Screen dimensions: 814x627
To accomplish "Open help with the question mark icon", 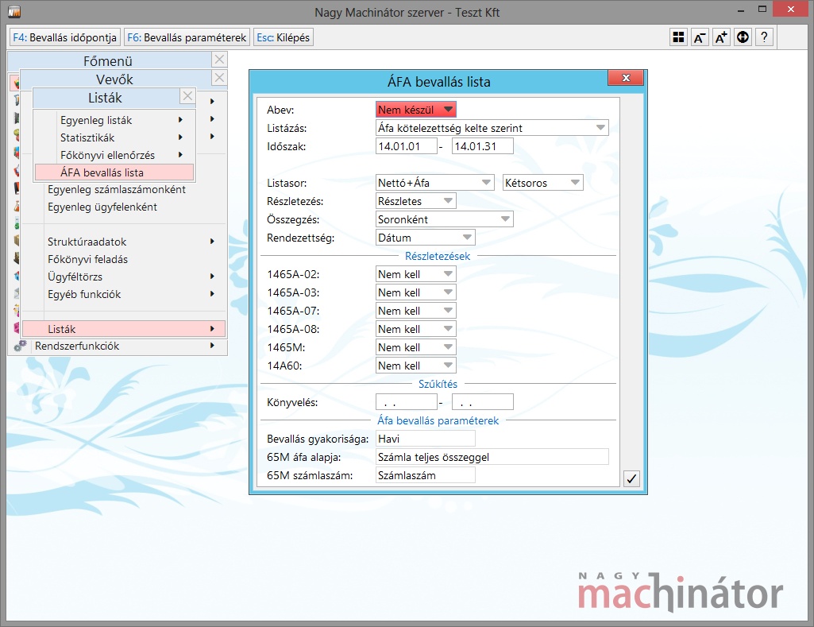I will click(764, 37).
